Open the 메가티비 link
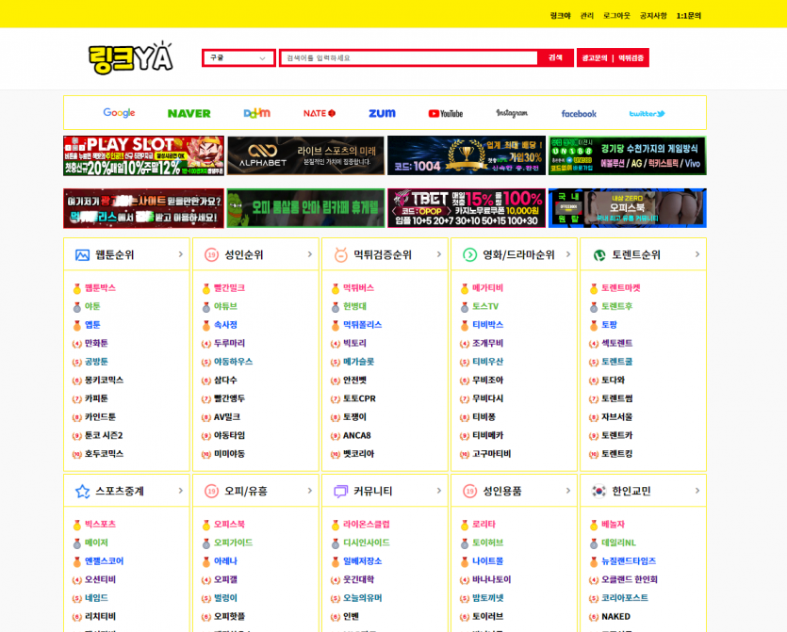This screenshot has width=787, height=632. (487, 288)
